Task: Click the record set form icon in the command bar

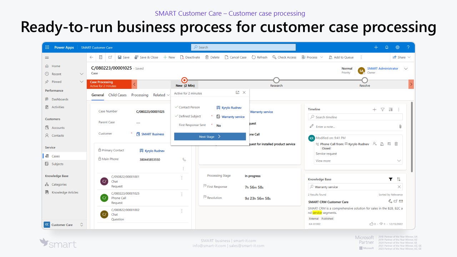Action: click(x=101, y=57)
